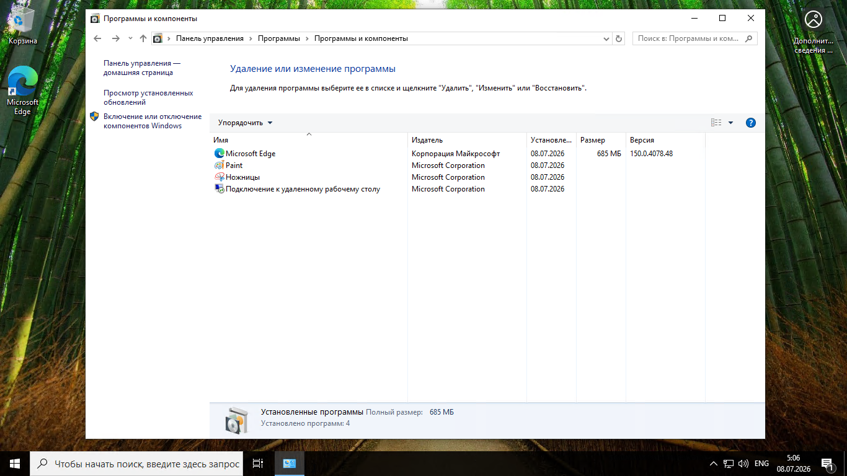The width and height of the screenshot is (847, 476).
Task: Click the volume speaker tray icon
Action: tap(743, 464)
